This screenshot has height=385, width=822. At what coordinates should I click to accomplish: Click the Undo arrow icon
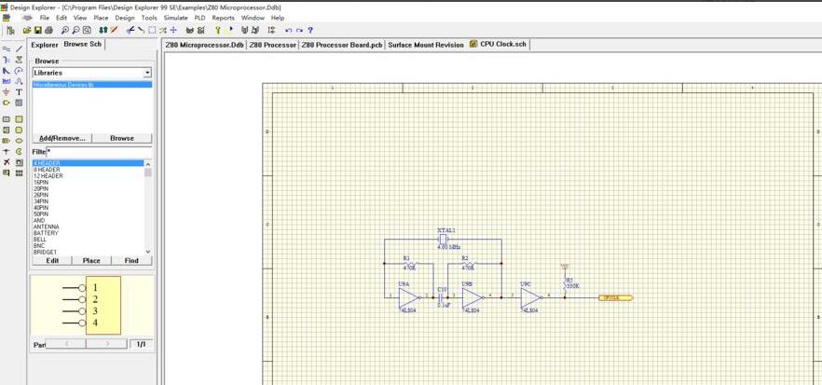tap(289, 31)
